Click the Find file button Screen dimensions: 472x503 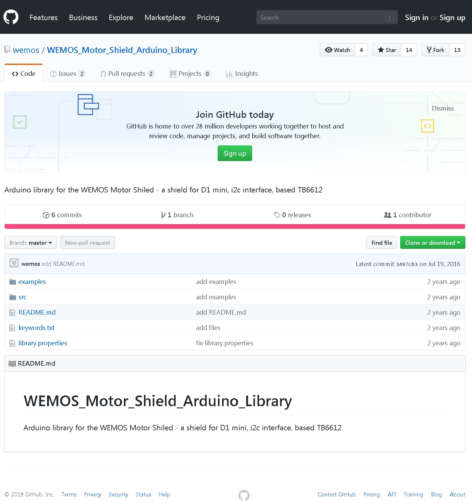click(x=382, y=243)
